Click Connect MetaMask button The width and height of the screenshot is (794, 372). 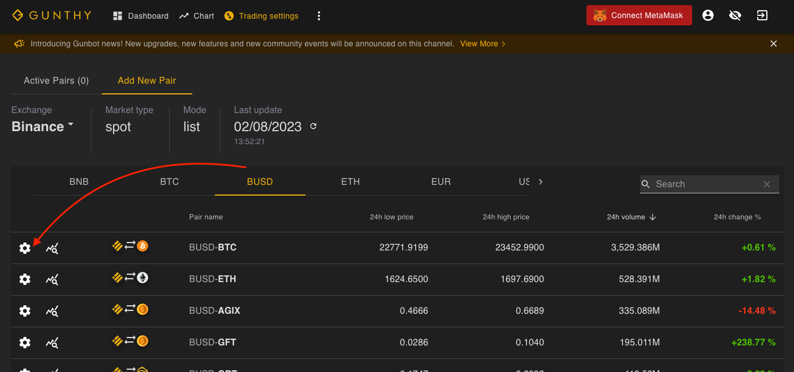(x=639, y=16)
